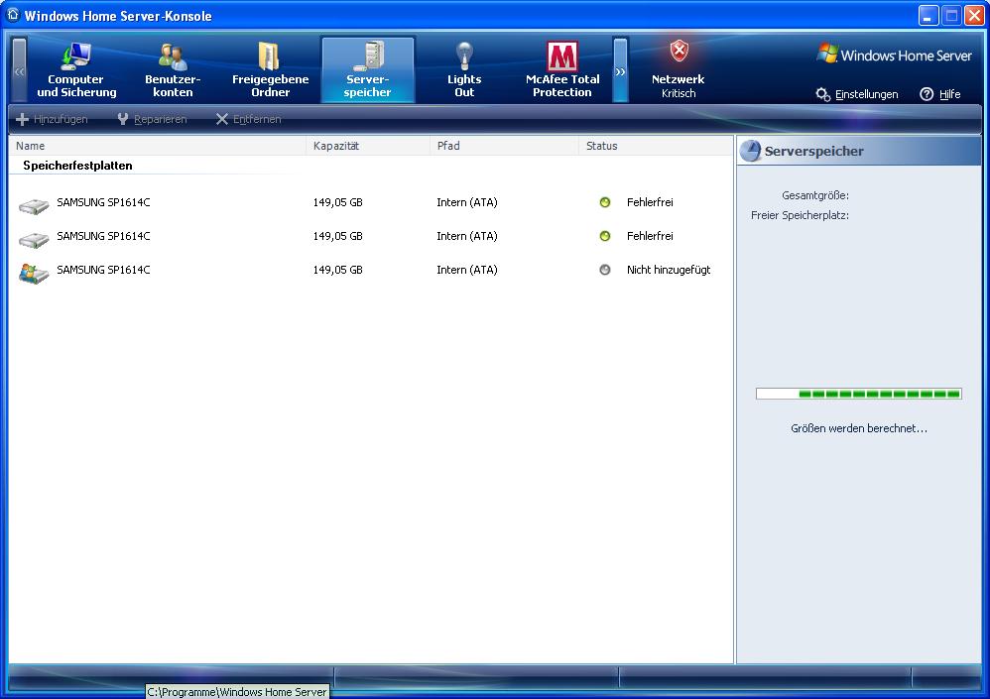Image resolution: width=990 pixels, height=699 pixels.
Task: Click the home icon in the title bar
Action: tap(13, 15)
